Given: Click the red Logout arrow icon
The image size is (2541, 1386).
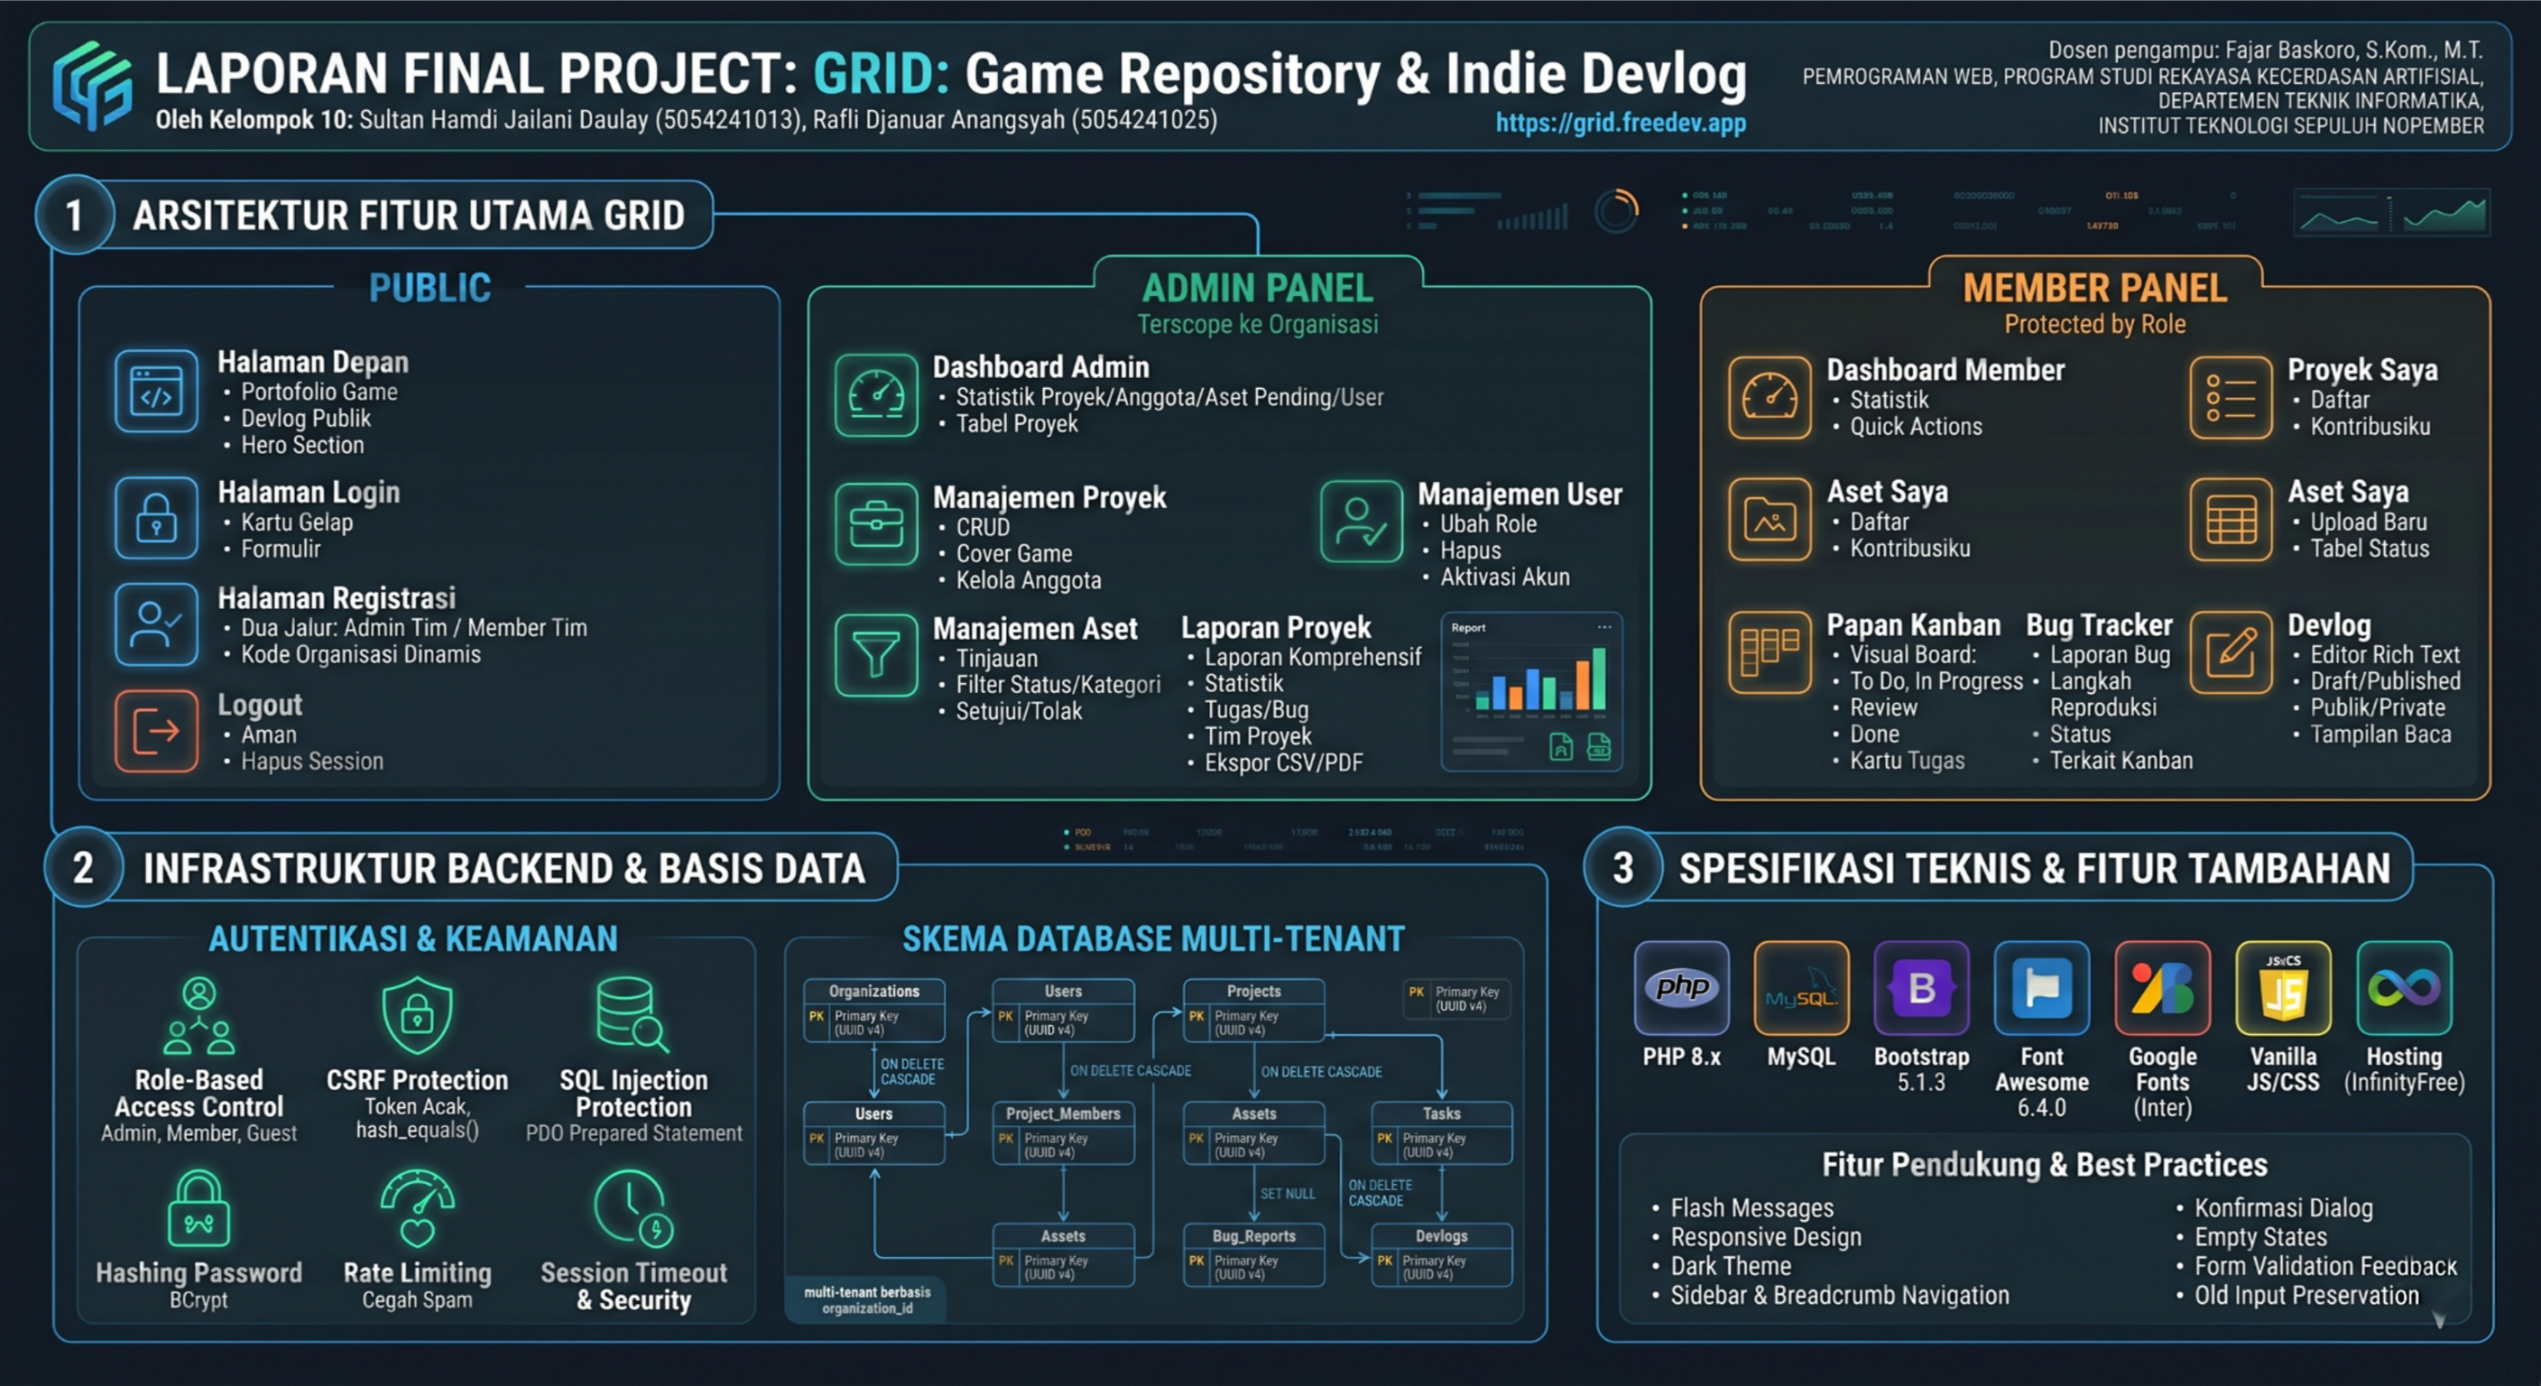Looking at the screenshot, I should [157, 730].
